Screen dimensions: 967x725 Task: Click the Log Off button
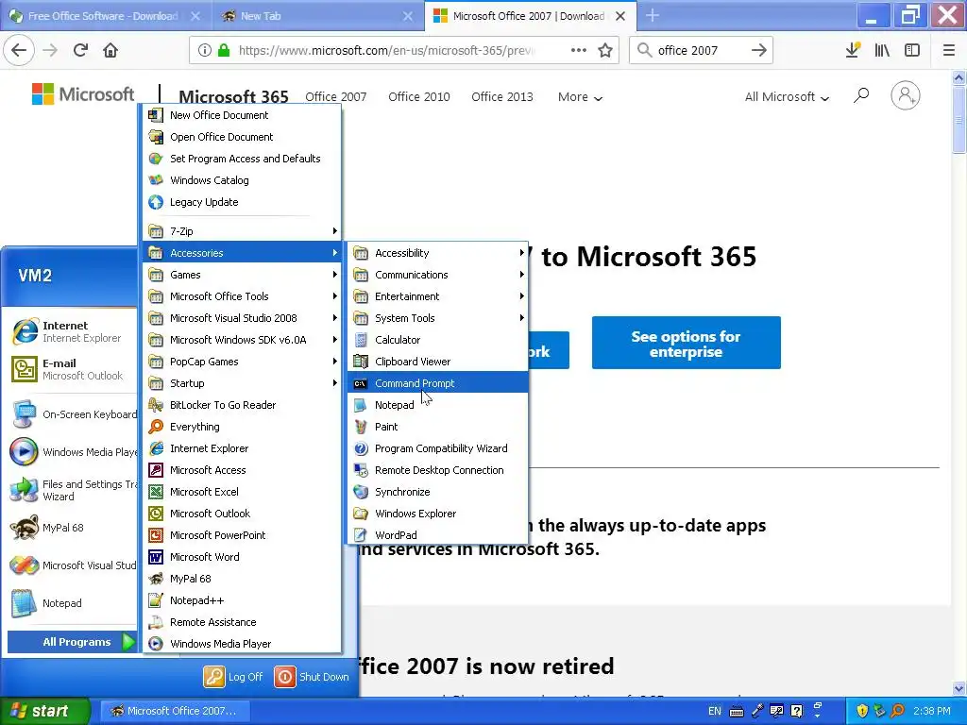click(234, 676)
